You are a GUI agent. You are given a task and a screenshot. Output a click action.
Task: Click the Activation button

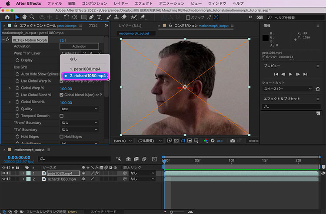[79, 46]
